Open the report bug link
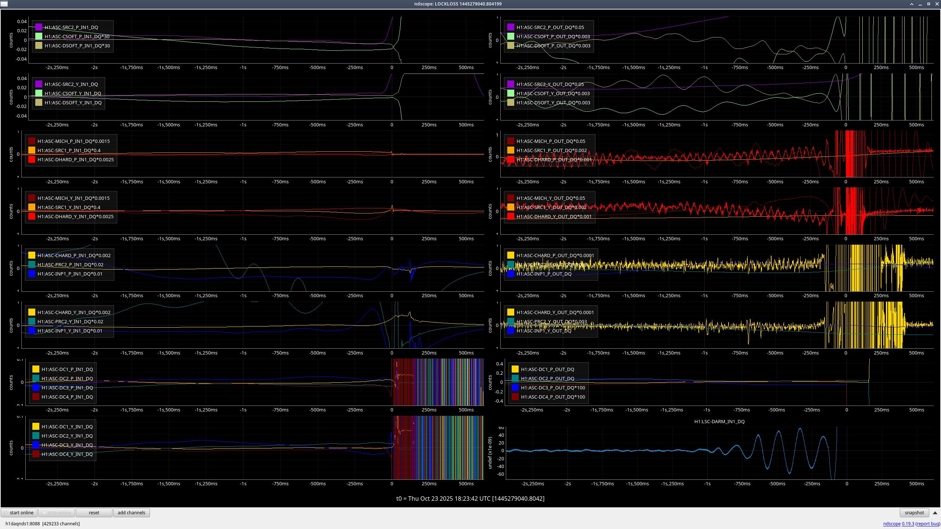 [928, 523]
